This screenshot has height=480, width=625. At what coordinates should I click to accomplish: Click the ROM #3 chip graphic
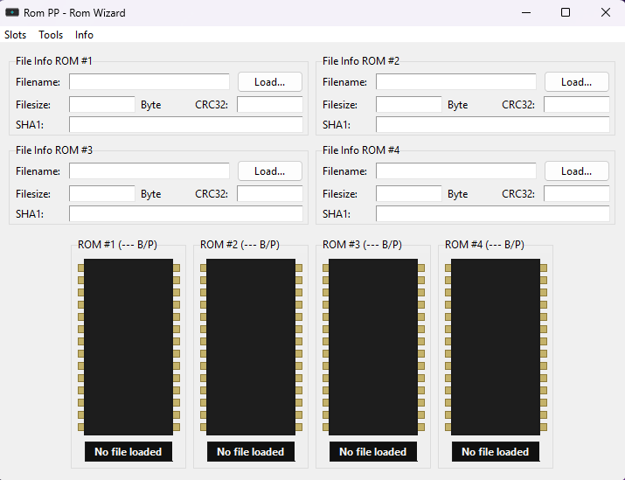(x=373, y=347)
